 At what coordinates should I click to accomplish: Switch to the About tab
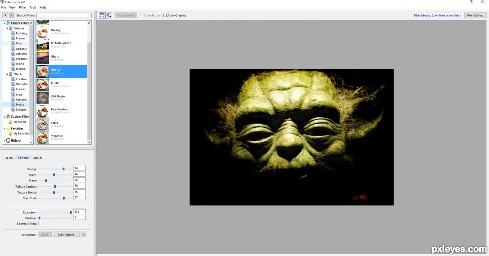(37, 158)
